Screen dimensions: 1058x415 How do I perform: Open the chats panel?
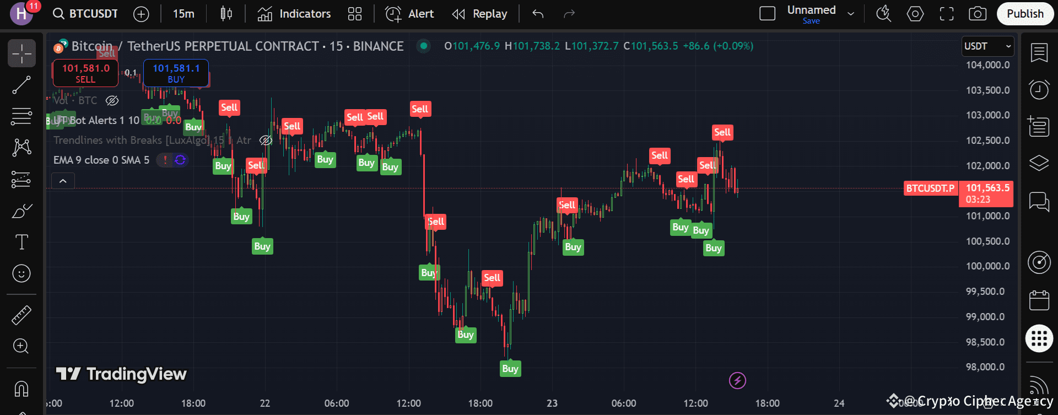point(1039,201)
